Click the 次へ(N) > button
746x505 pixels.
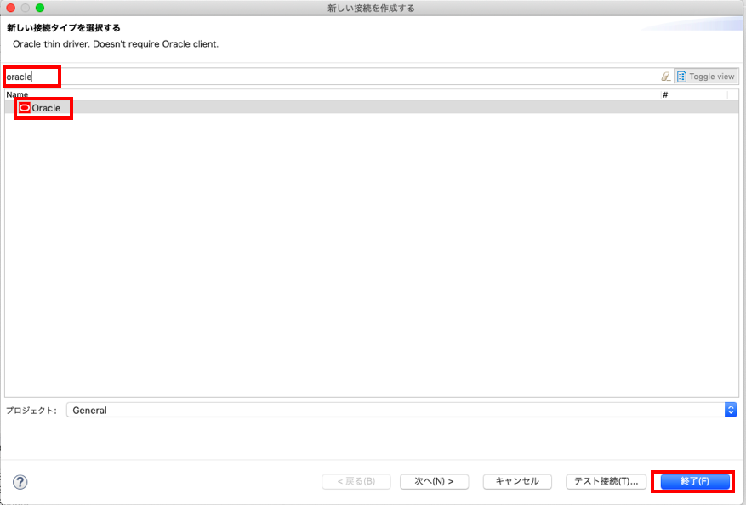[434, 481]
